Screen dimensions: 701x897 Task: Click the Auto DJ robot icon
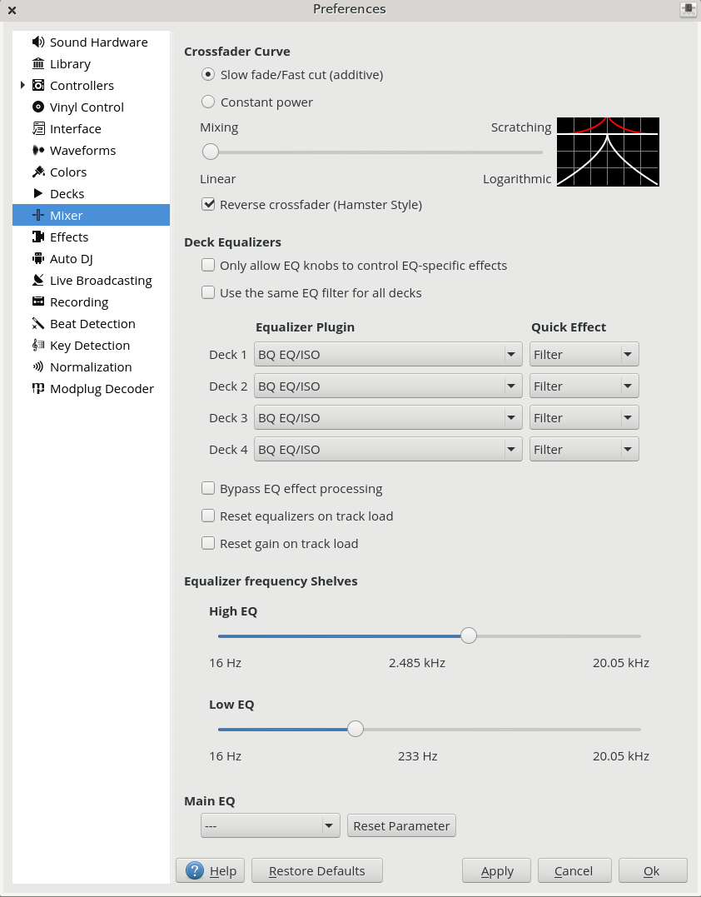37,259
